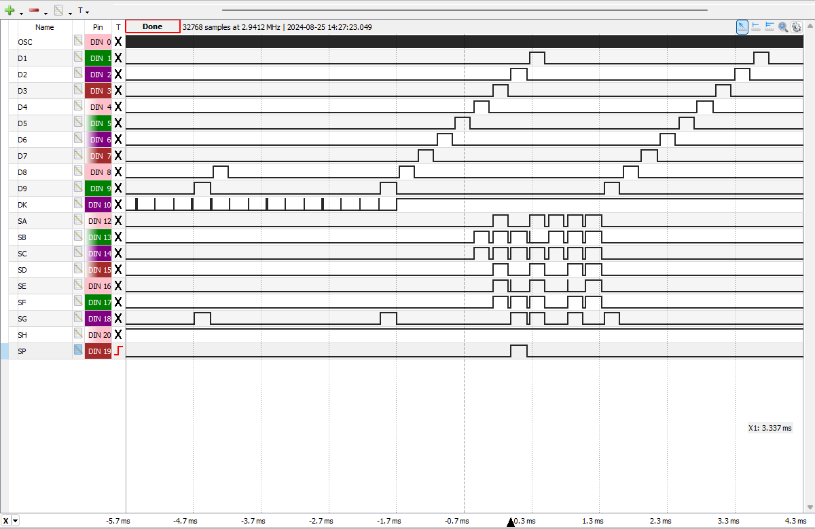Screen dimensions: 815x529
Task: Toggle trigger condition X for DK row
Action: point(118,204)
